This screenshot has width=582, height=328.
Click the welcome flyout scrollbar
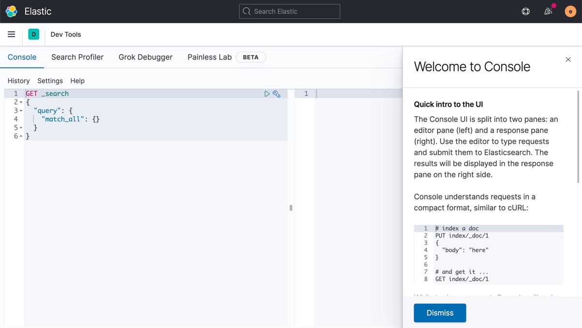pyautogui.click(x=578, y=137)
